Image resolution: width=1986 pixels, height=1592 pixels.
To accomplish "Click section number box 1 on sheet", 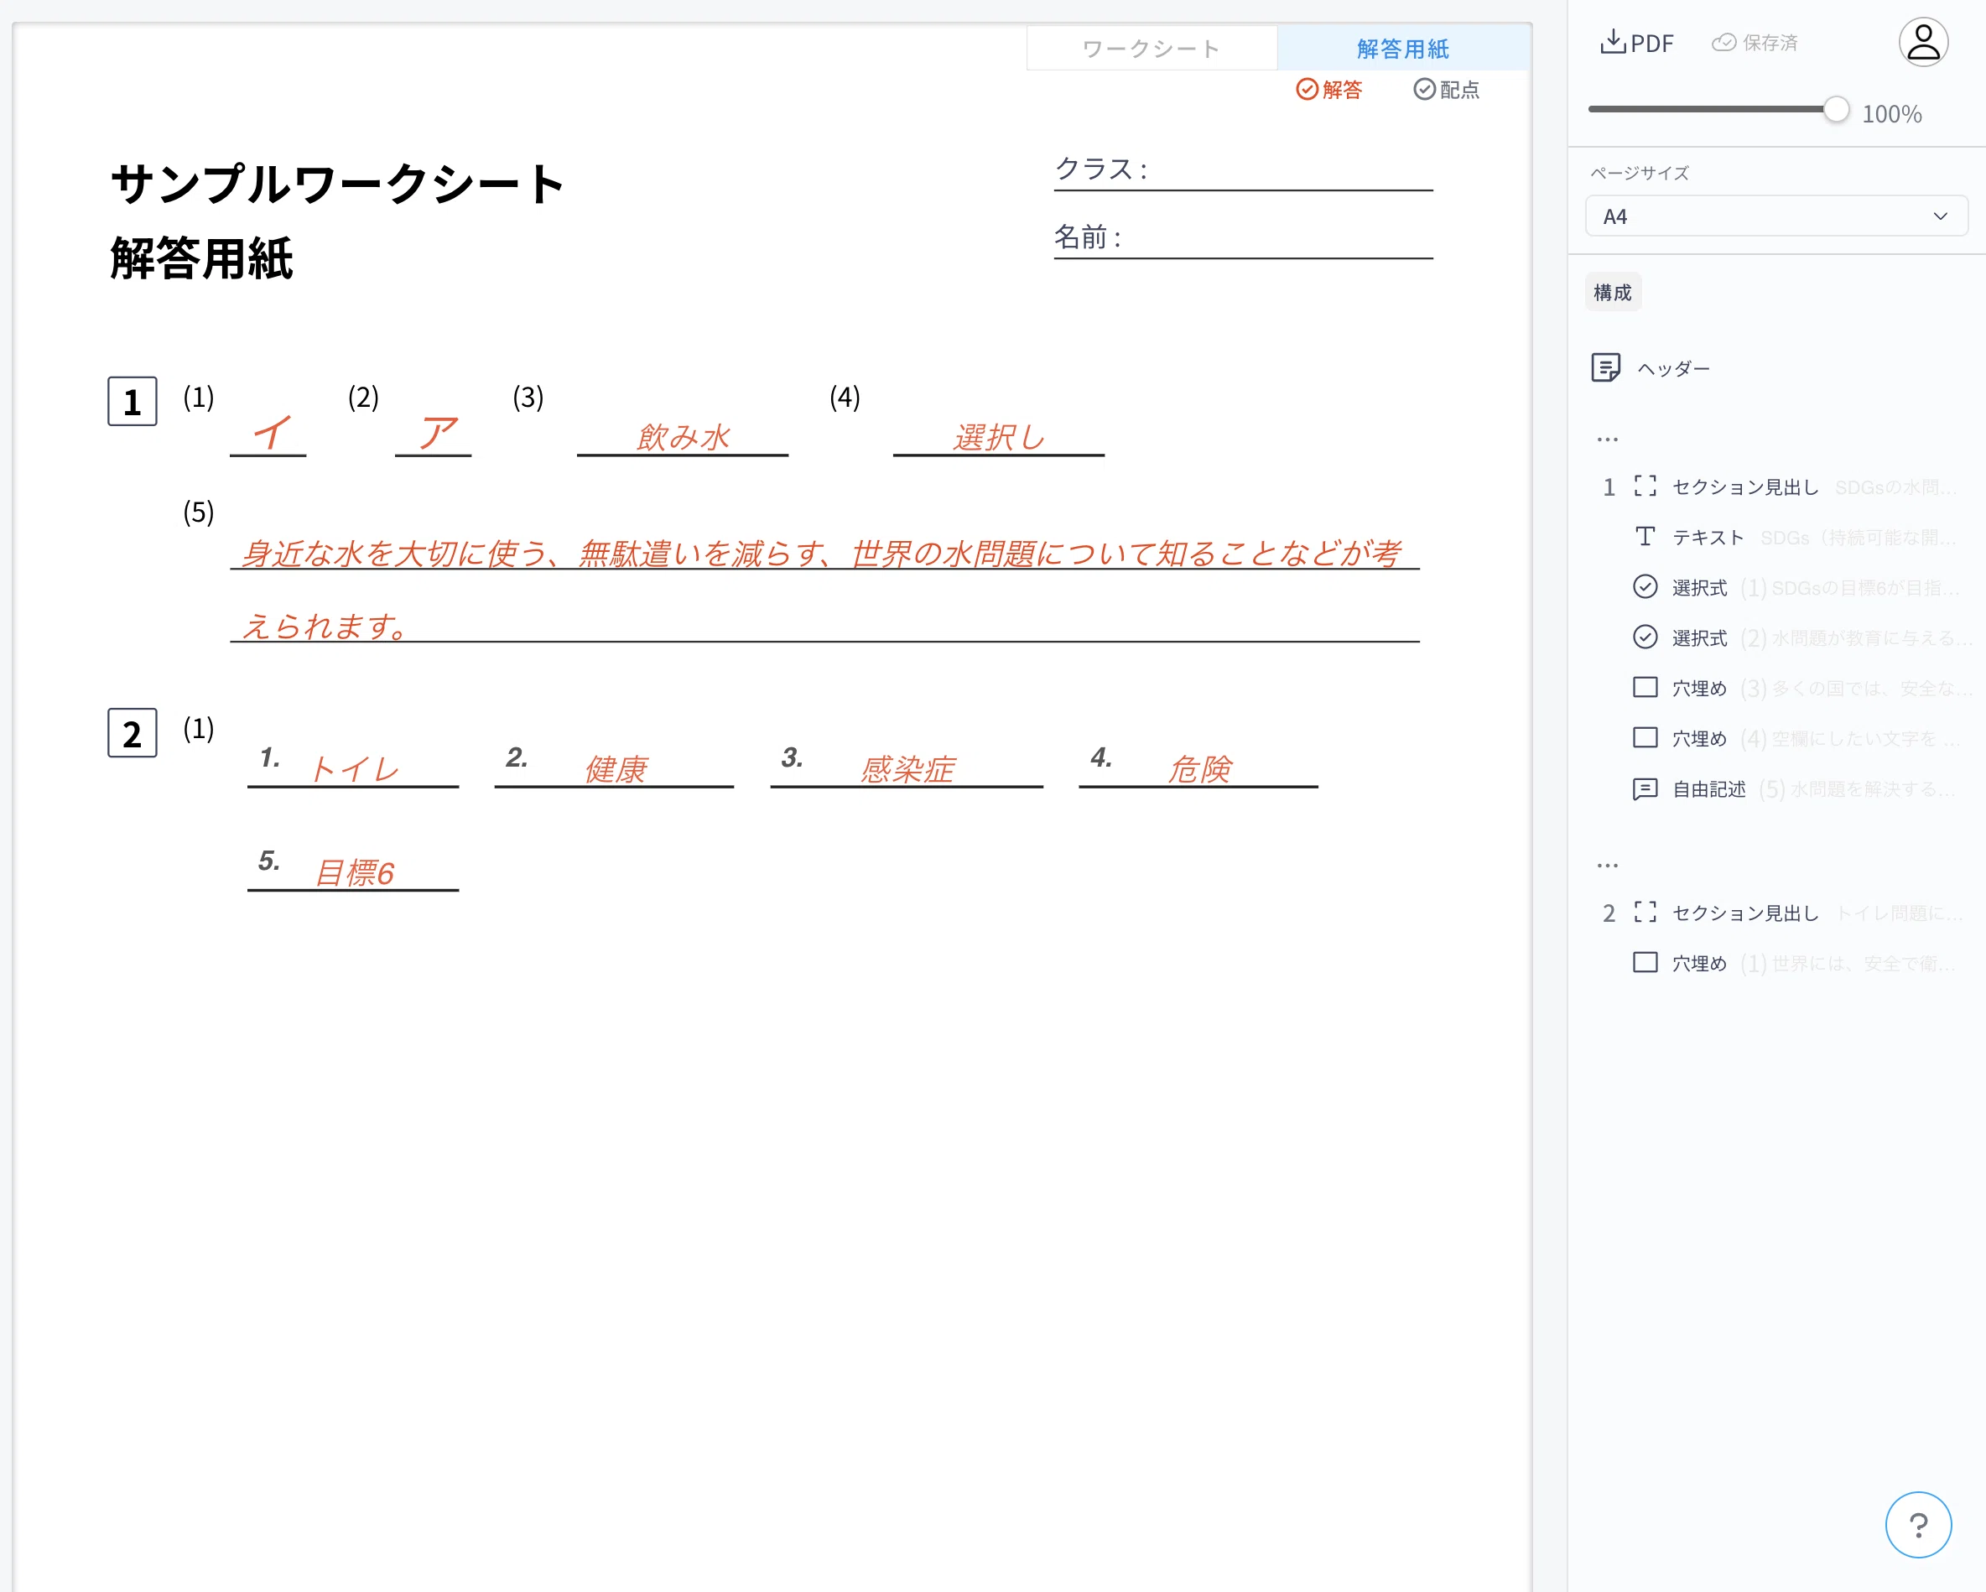I will (132, 402).
